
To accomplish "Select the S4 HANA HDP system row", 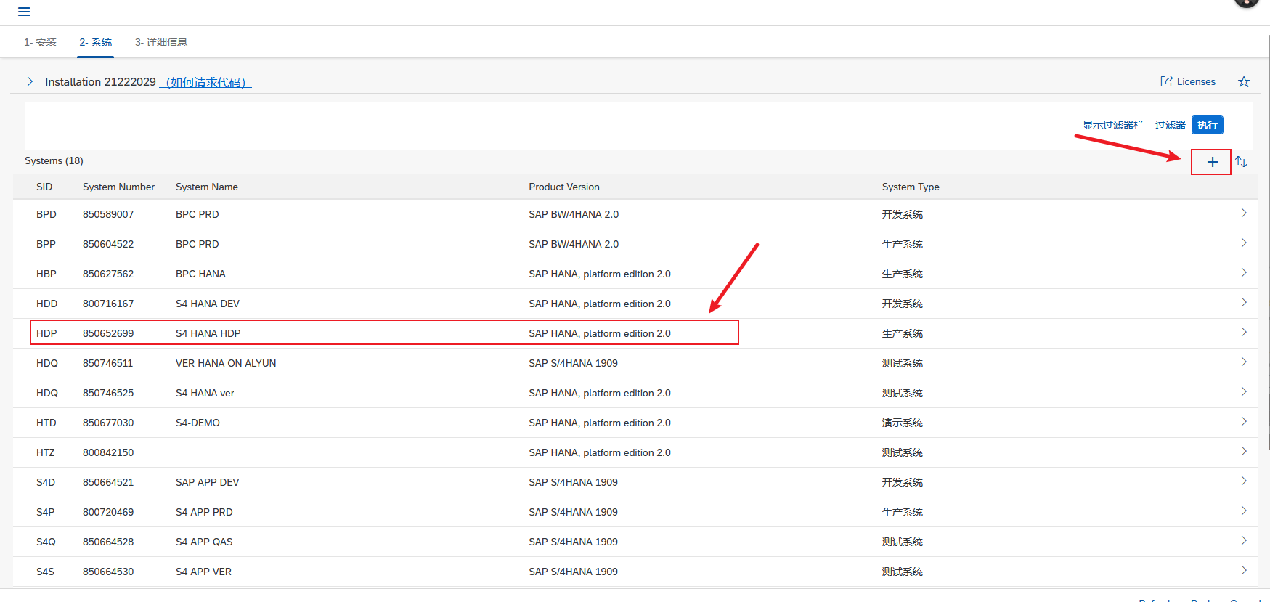I will pos(208,333).
